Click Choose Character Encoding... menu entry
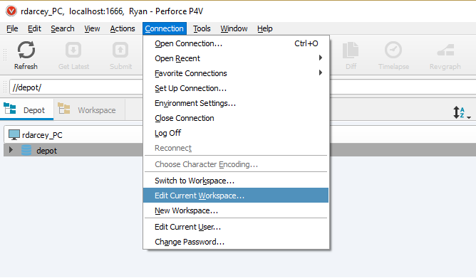 (x=236, y=164)
